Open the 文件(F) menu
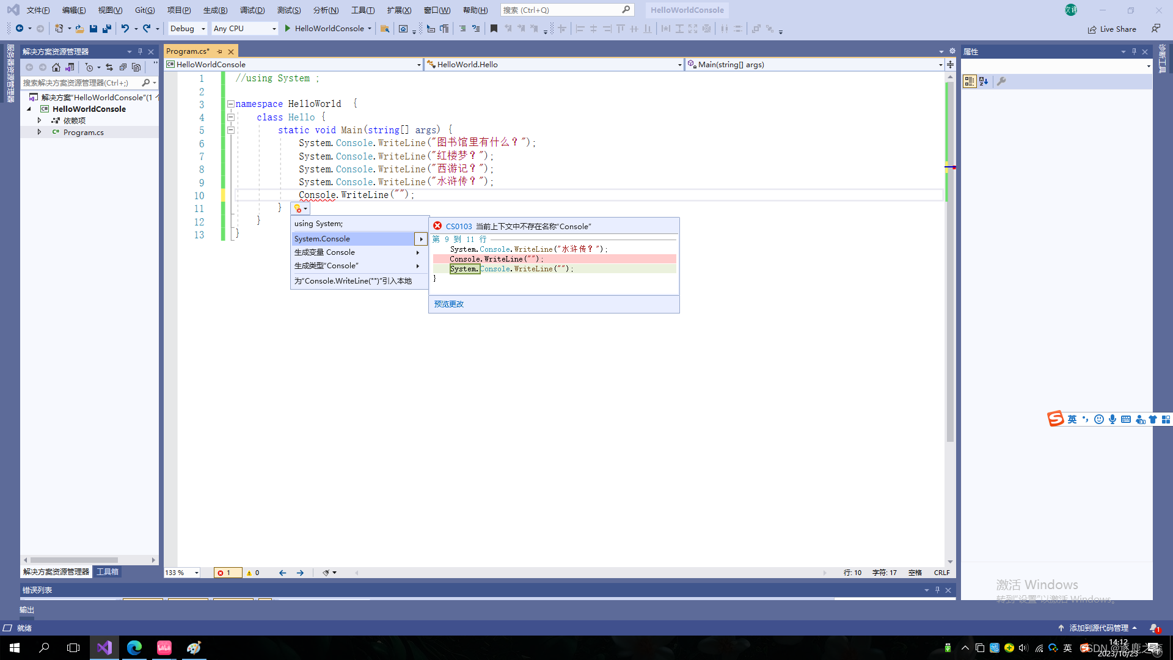1173x660 pixels. [38, 10]
